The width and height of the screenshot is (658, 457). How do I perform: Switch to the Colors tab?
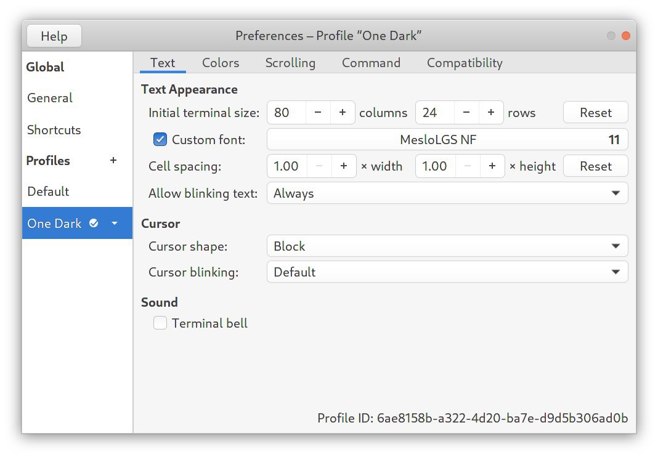pos(221,63)
